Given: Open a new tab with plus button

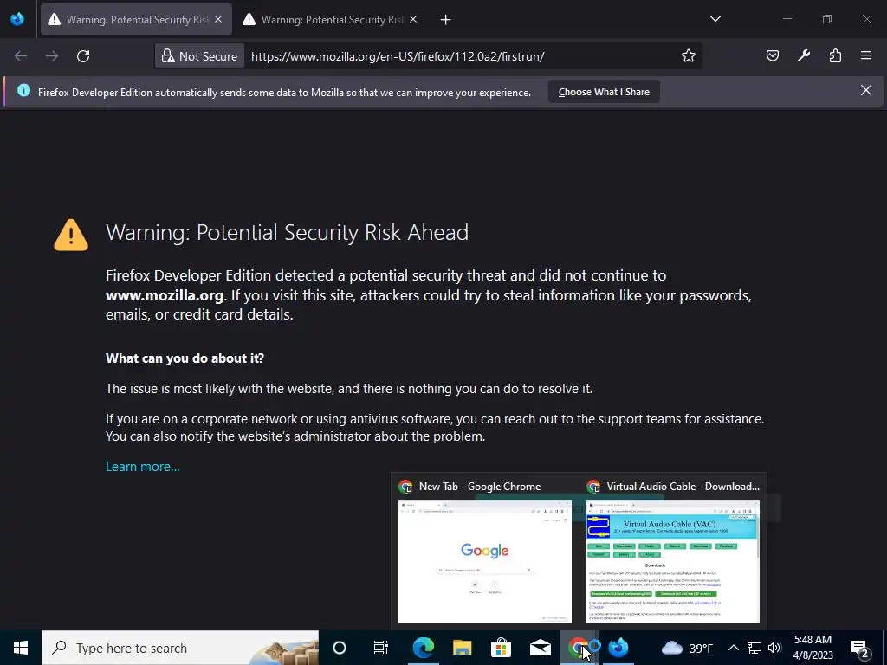Looking at the screenshot, I should (x=446, y=20).
